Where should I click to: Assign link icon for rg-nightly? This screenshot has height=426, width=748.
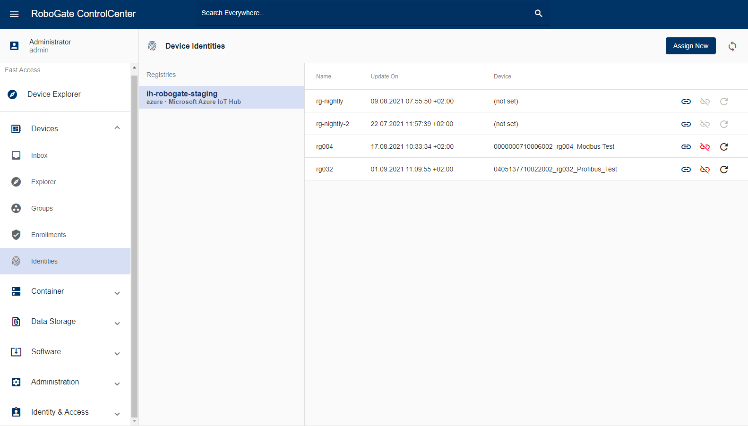pos(686,102)
